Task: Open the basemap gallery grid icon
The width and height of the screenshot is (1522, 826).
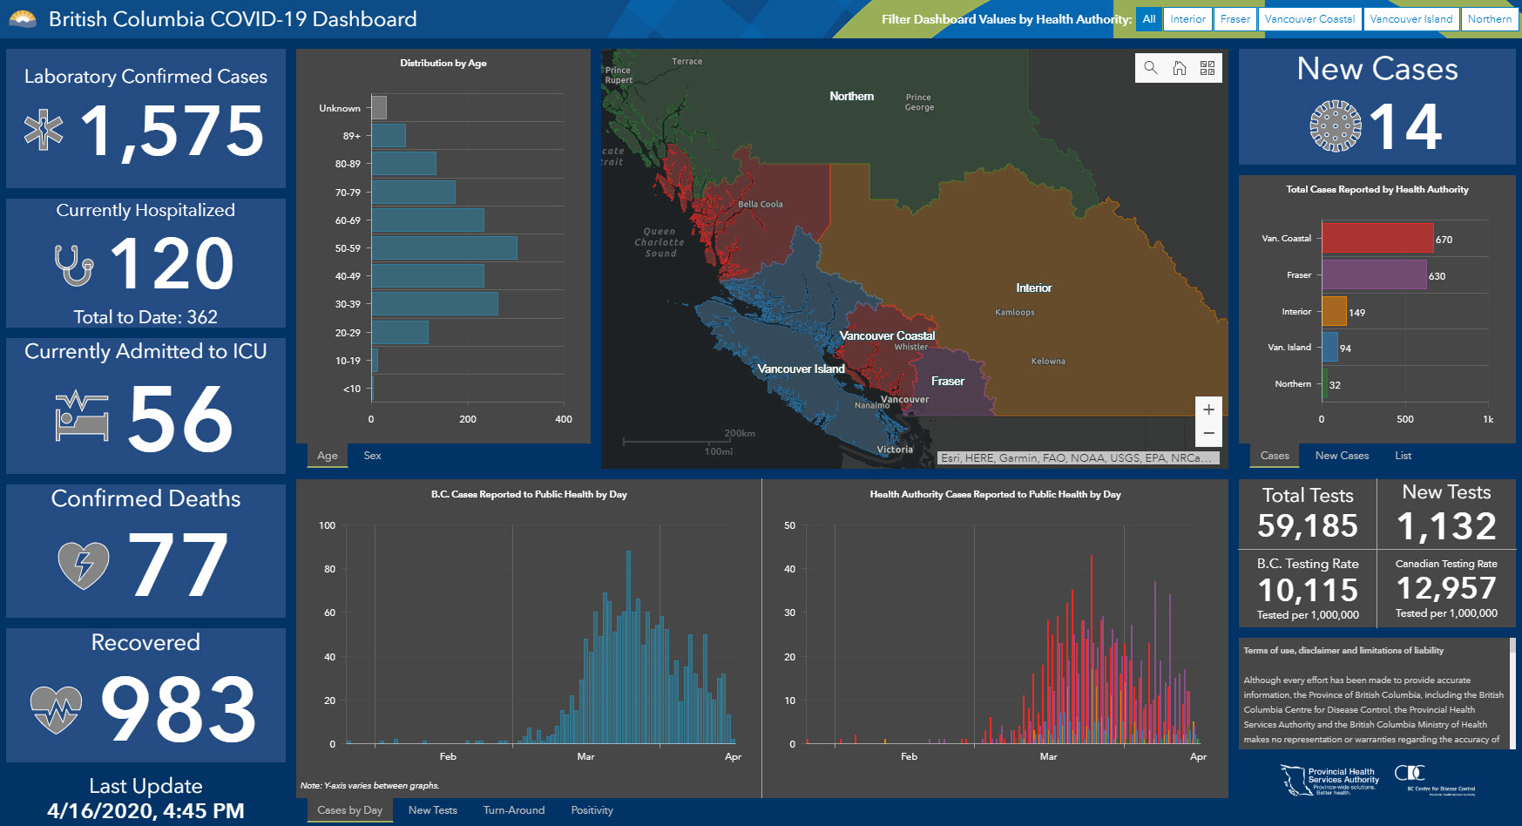Action: (1207, 68)
